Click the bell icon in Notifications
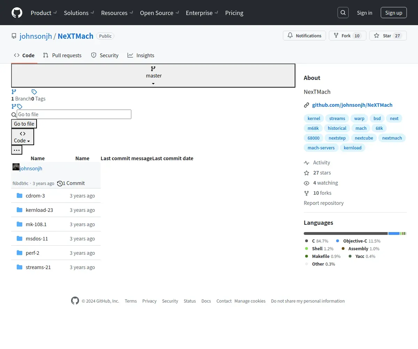418x349 pixels. (x=290, y=35)
